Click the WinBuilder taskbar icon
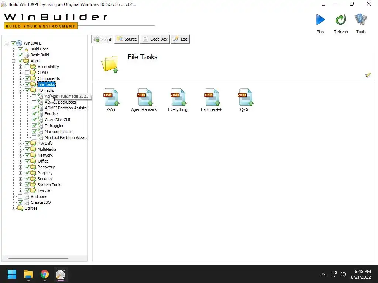The height and width of the screenshot is (283, 378). click(61, 274)
